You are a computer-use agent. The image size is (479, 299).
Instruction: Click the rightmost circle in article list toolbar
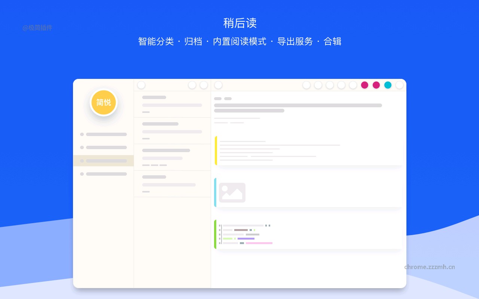coord(204,85)
